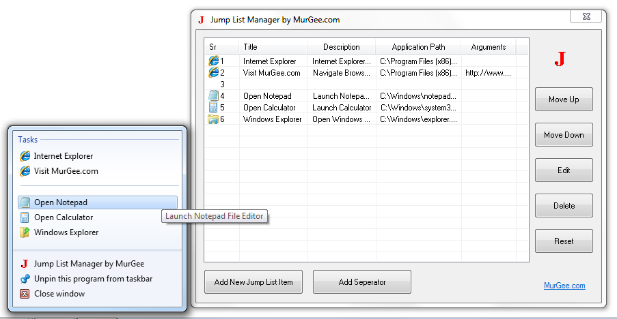Click the Title column header

273,47
